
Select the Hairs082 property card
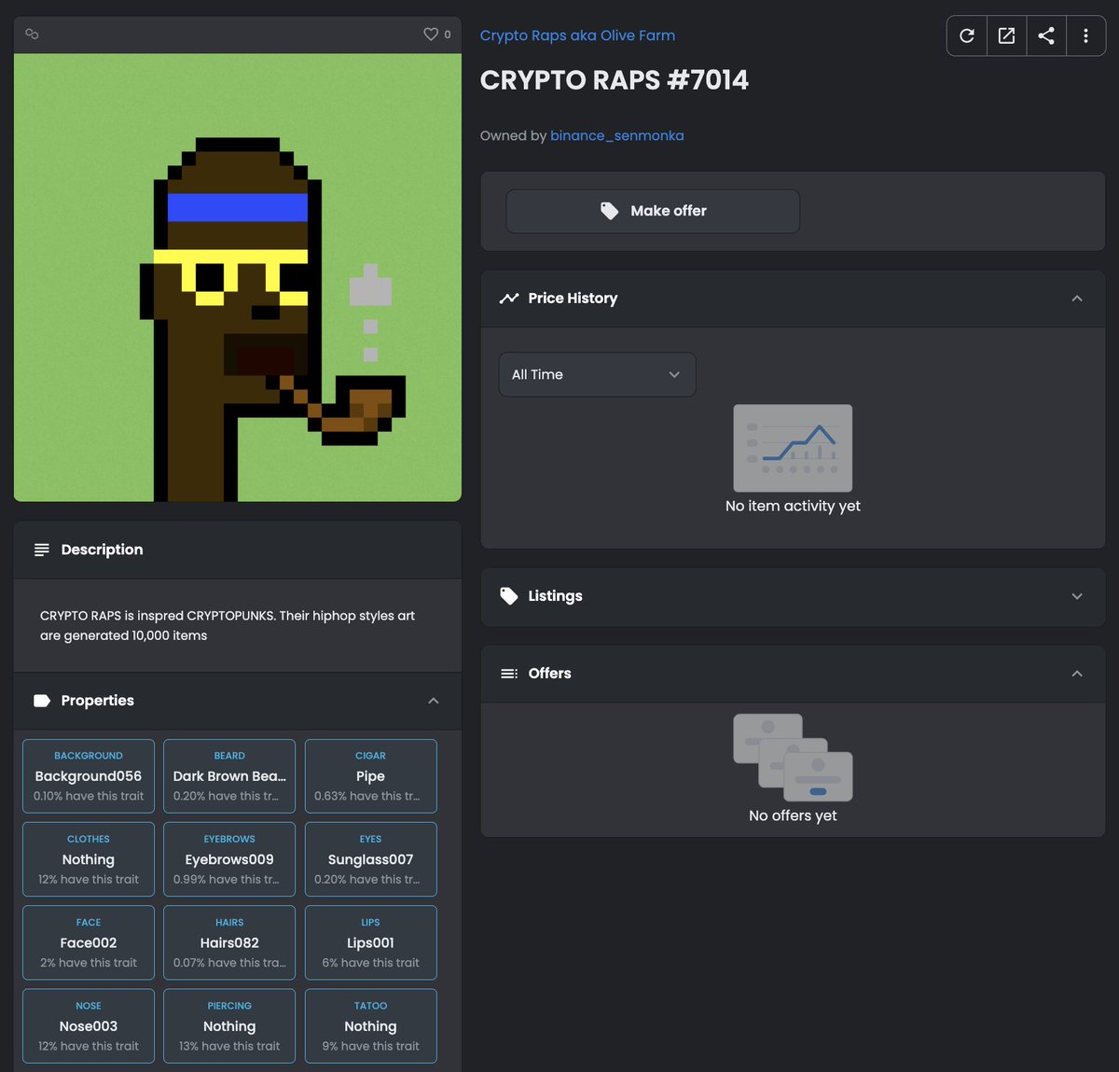coord(229,942)
